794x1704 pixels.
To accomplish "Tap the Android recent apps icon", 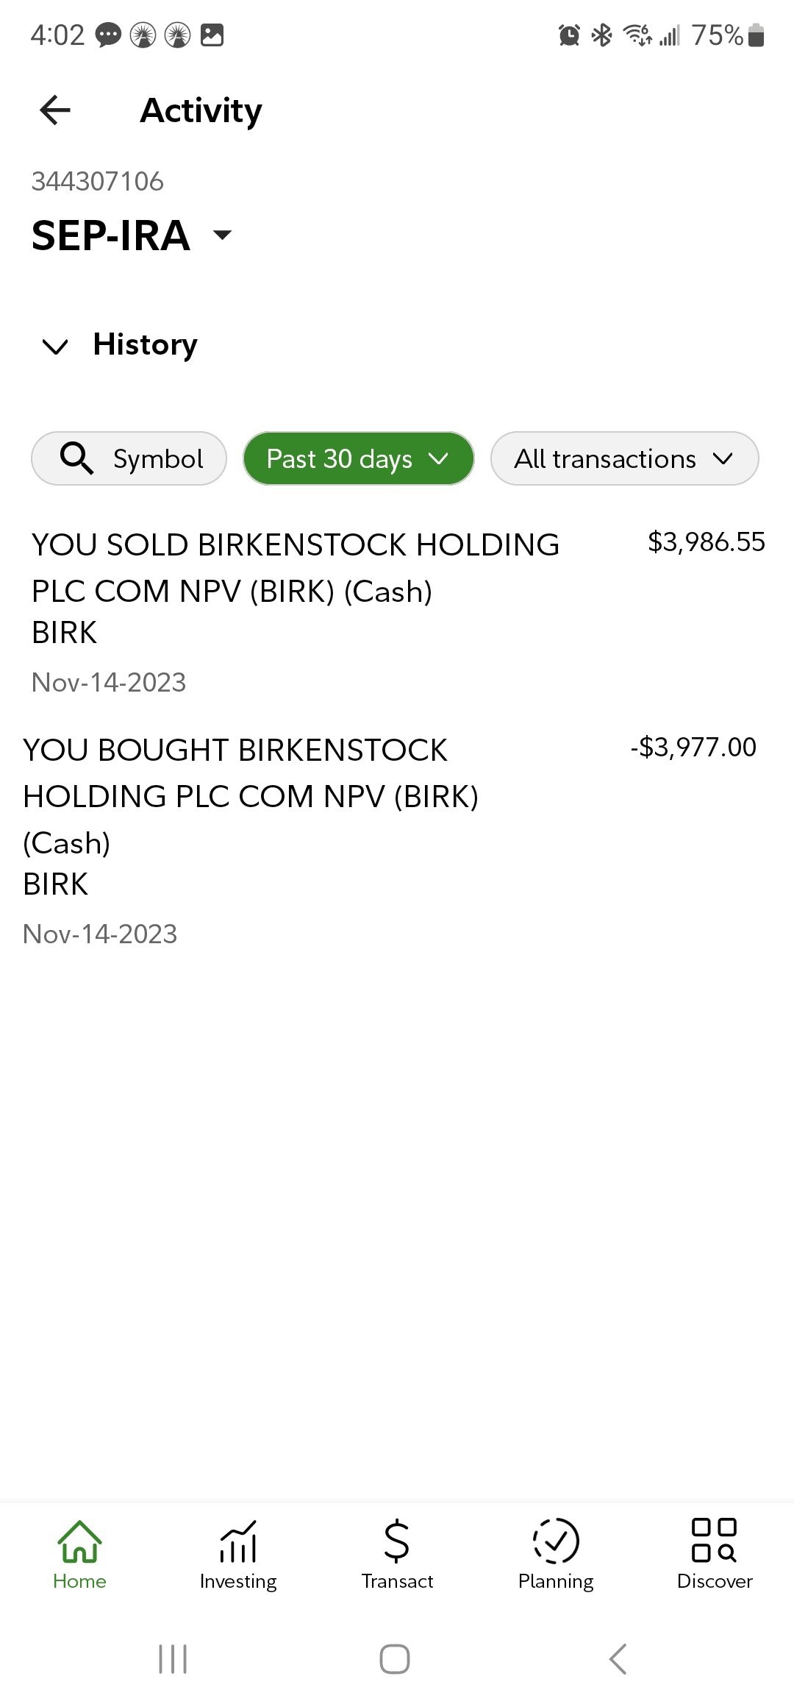I will click(x=174, y=1659).
